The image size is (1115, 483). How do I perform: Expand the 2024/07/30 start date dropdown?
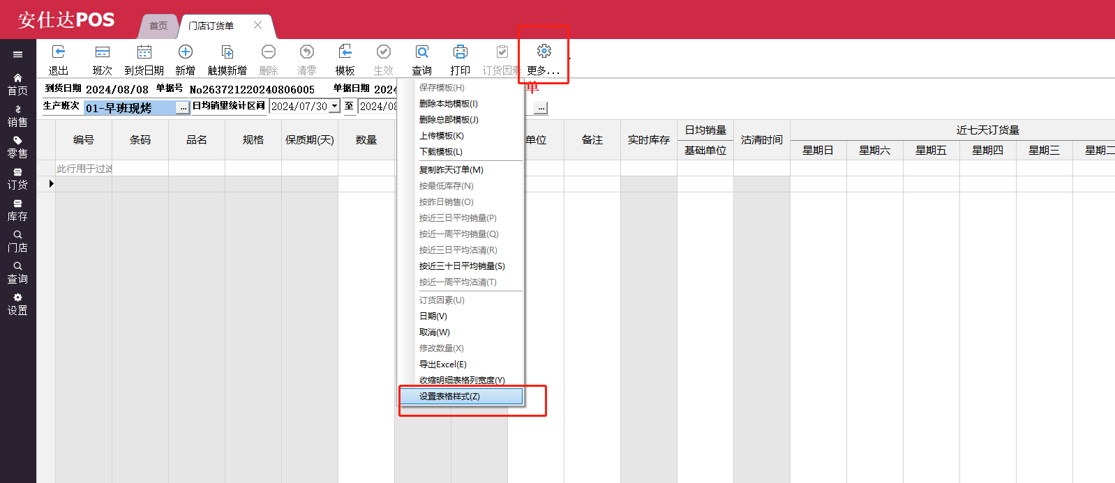(x=334, y=106)
